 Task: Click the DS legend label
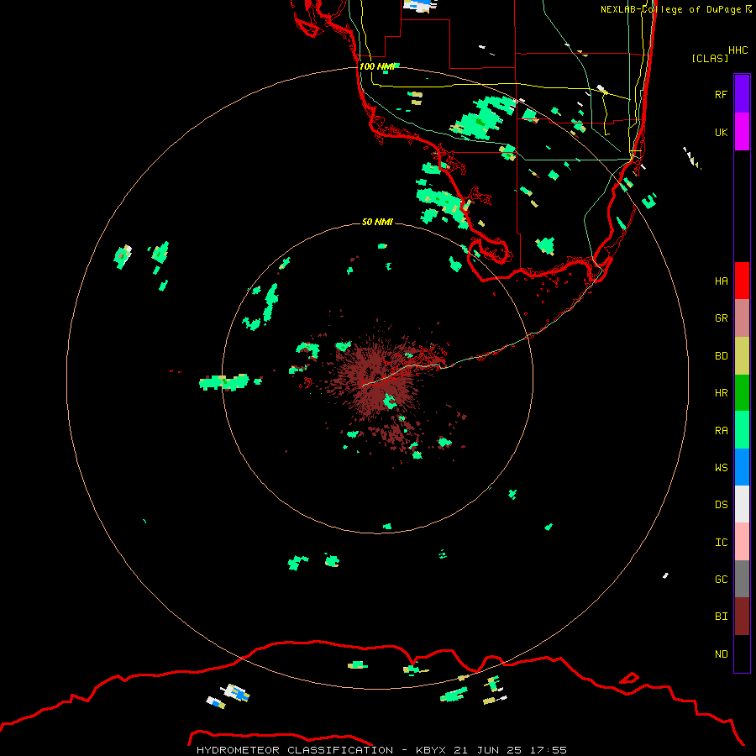point(722,505)
